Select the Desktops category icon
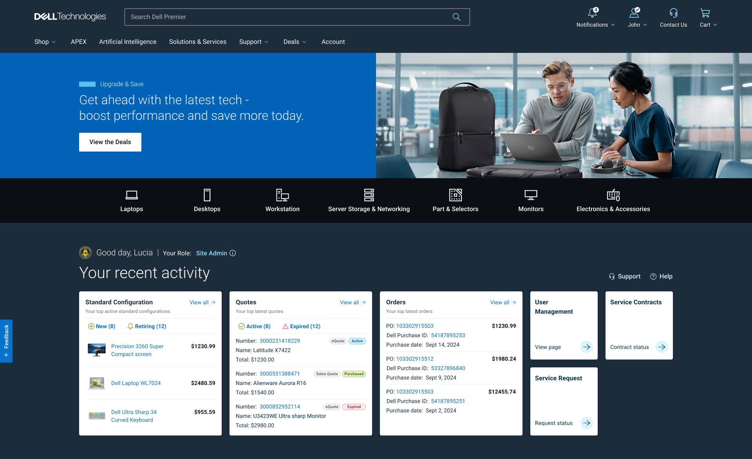 pos(207,195)
